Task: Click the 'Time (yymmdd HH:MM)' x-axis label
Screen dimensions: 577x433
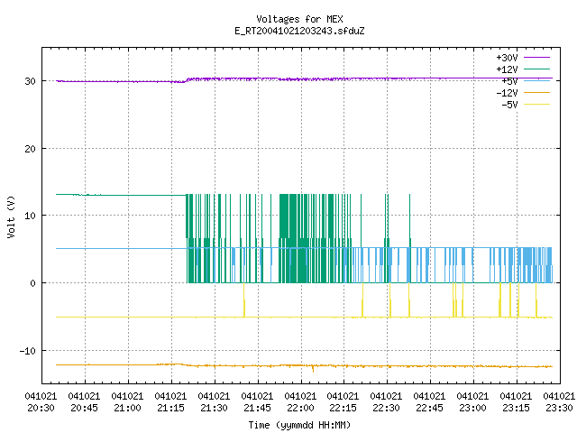Action: [x=299, y=425]
